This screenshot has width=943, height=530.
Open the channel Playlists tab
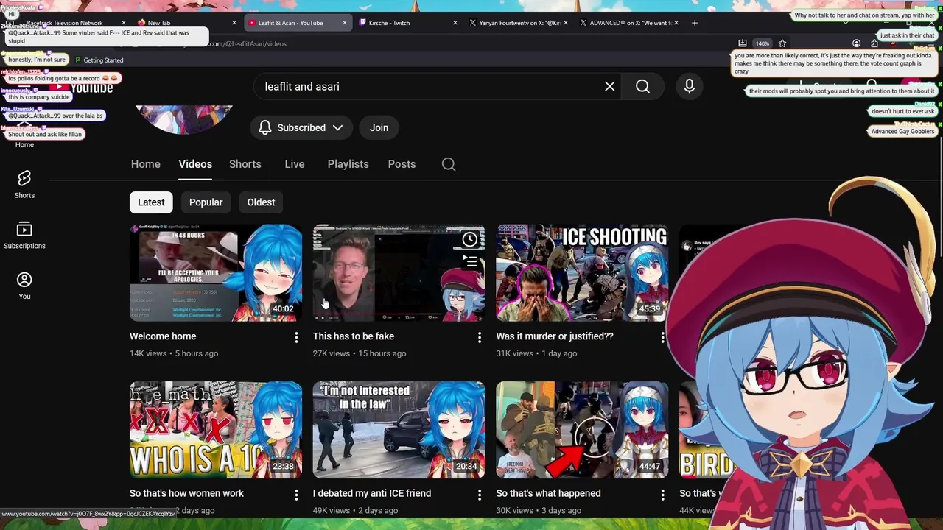348,164
